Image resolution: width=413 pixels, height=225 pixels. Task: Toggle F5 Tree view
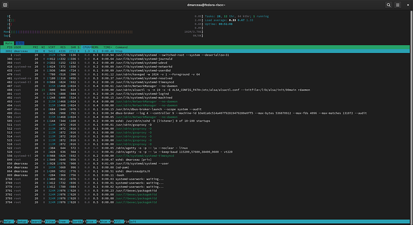(62, 221)
